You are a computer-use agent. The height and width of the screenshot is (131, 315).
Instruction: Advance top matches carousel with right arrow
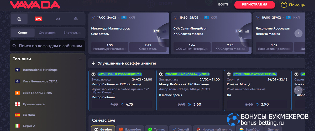(298, 33)
